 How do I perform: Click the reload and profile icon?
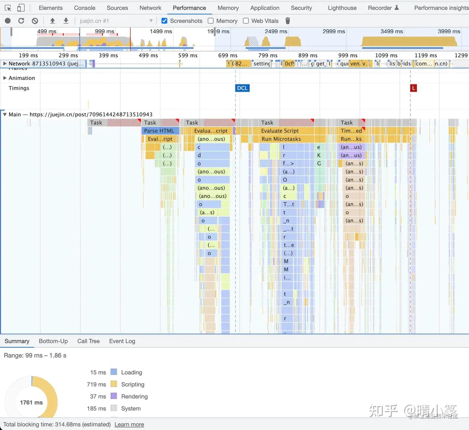coord(21,21)
